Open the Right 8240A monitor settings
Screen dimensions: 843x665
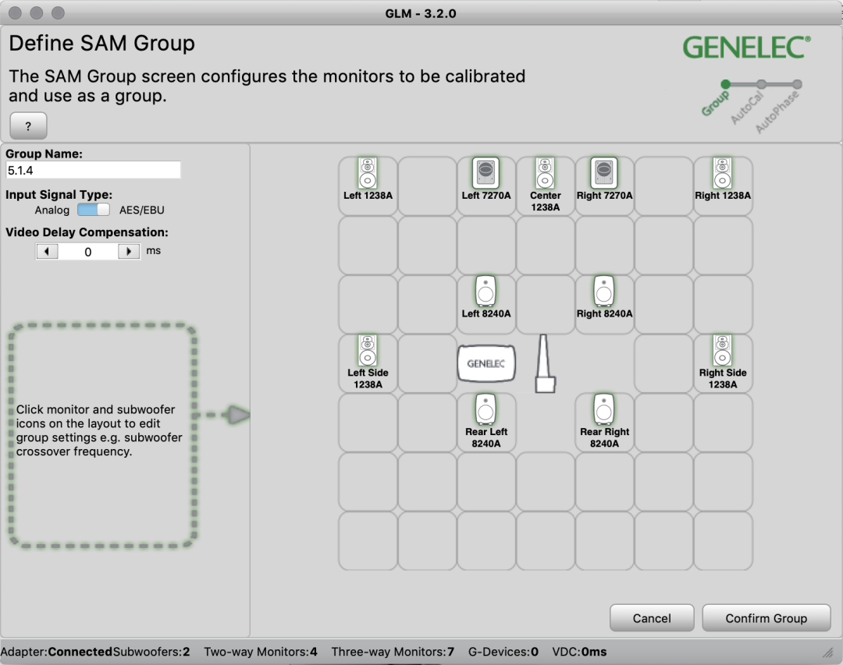point(603,291)
